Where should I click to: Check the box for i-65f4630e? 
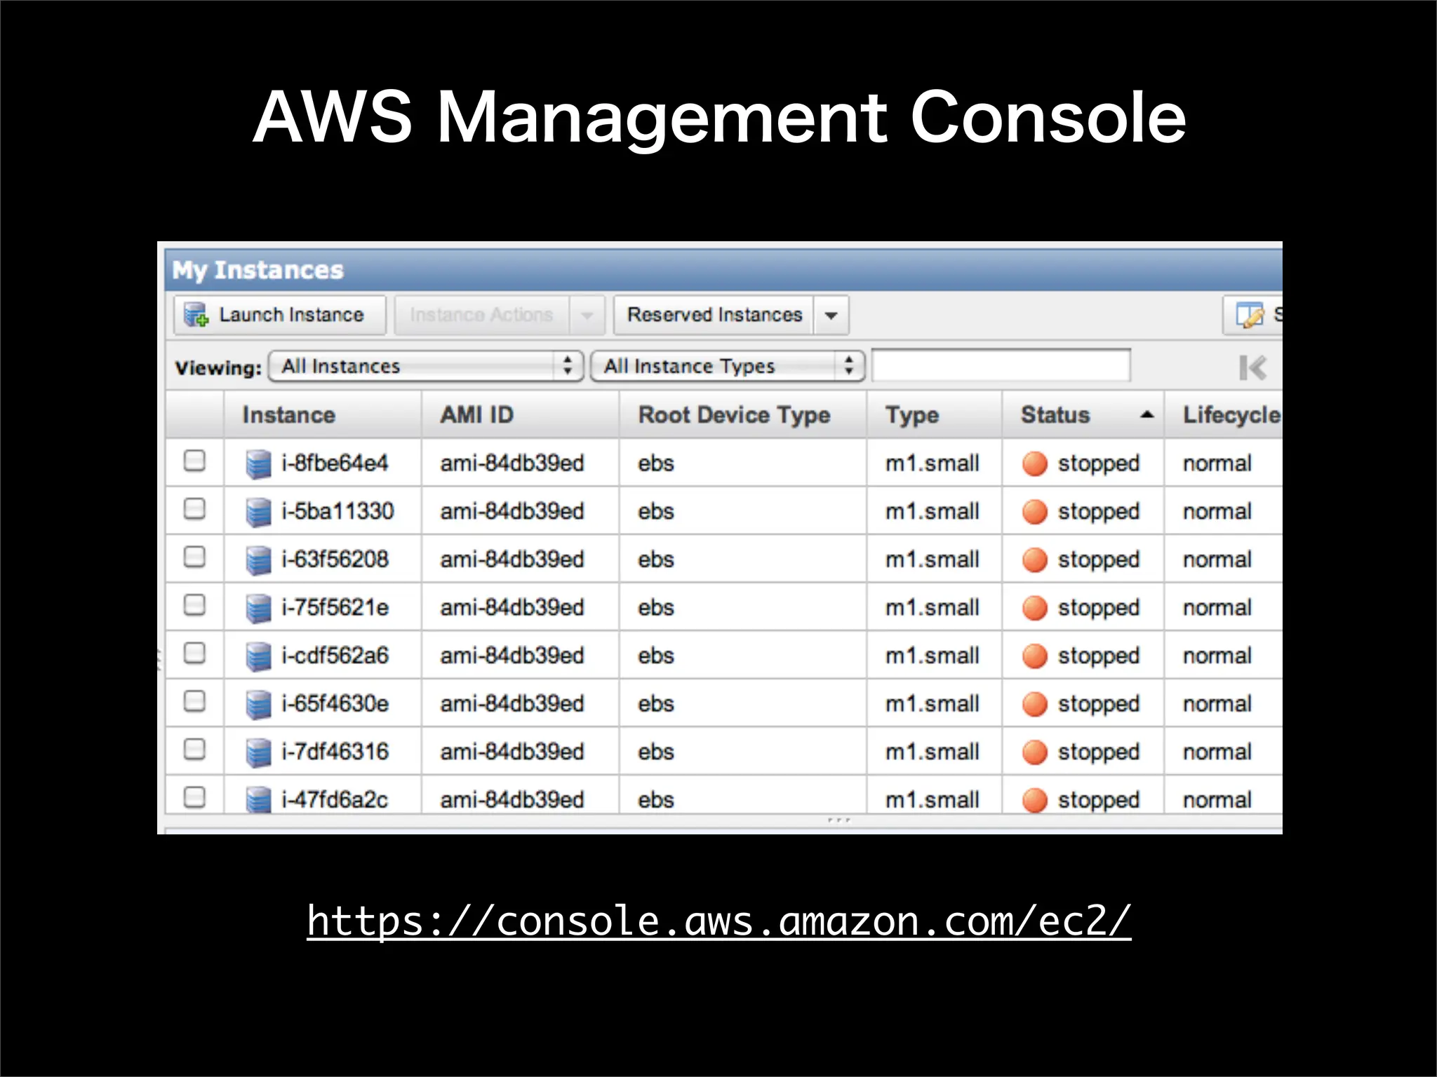[194, 700]
